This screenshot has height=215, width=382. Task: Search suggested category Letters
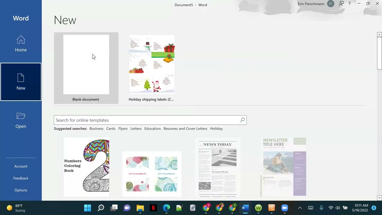tap(136, 129)
